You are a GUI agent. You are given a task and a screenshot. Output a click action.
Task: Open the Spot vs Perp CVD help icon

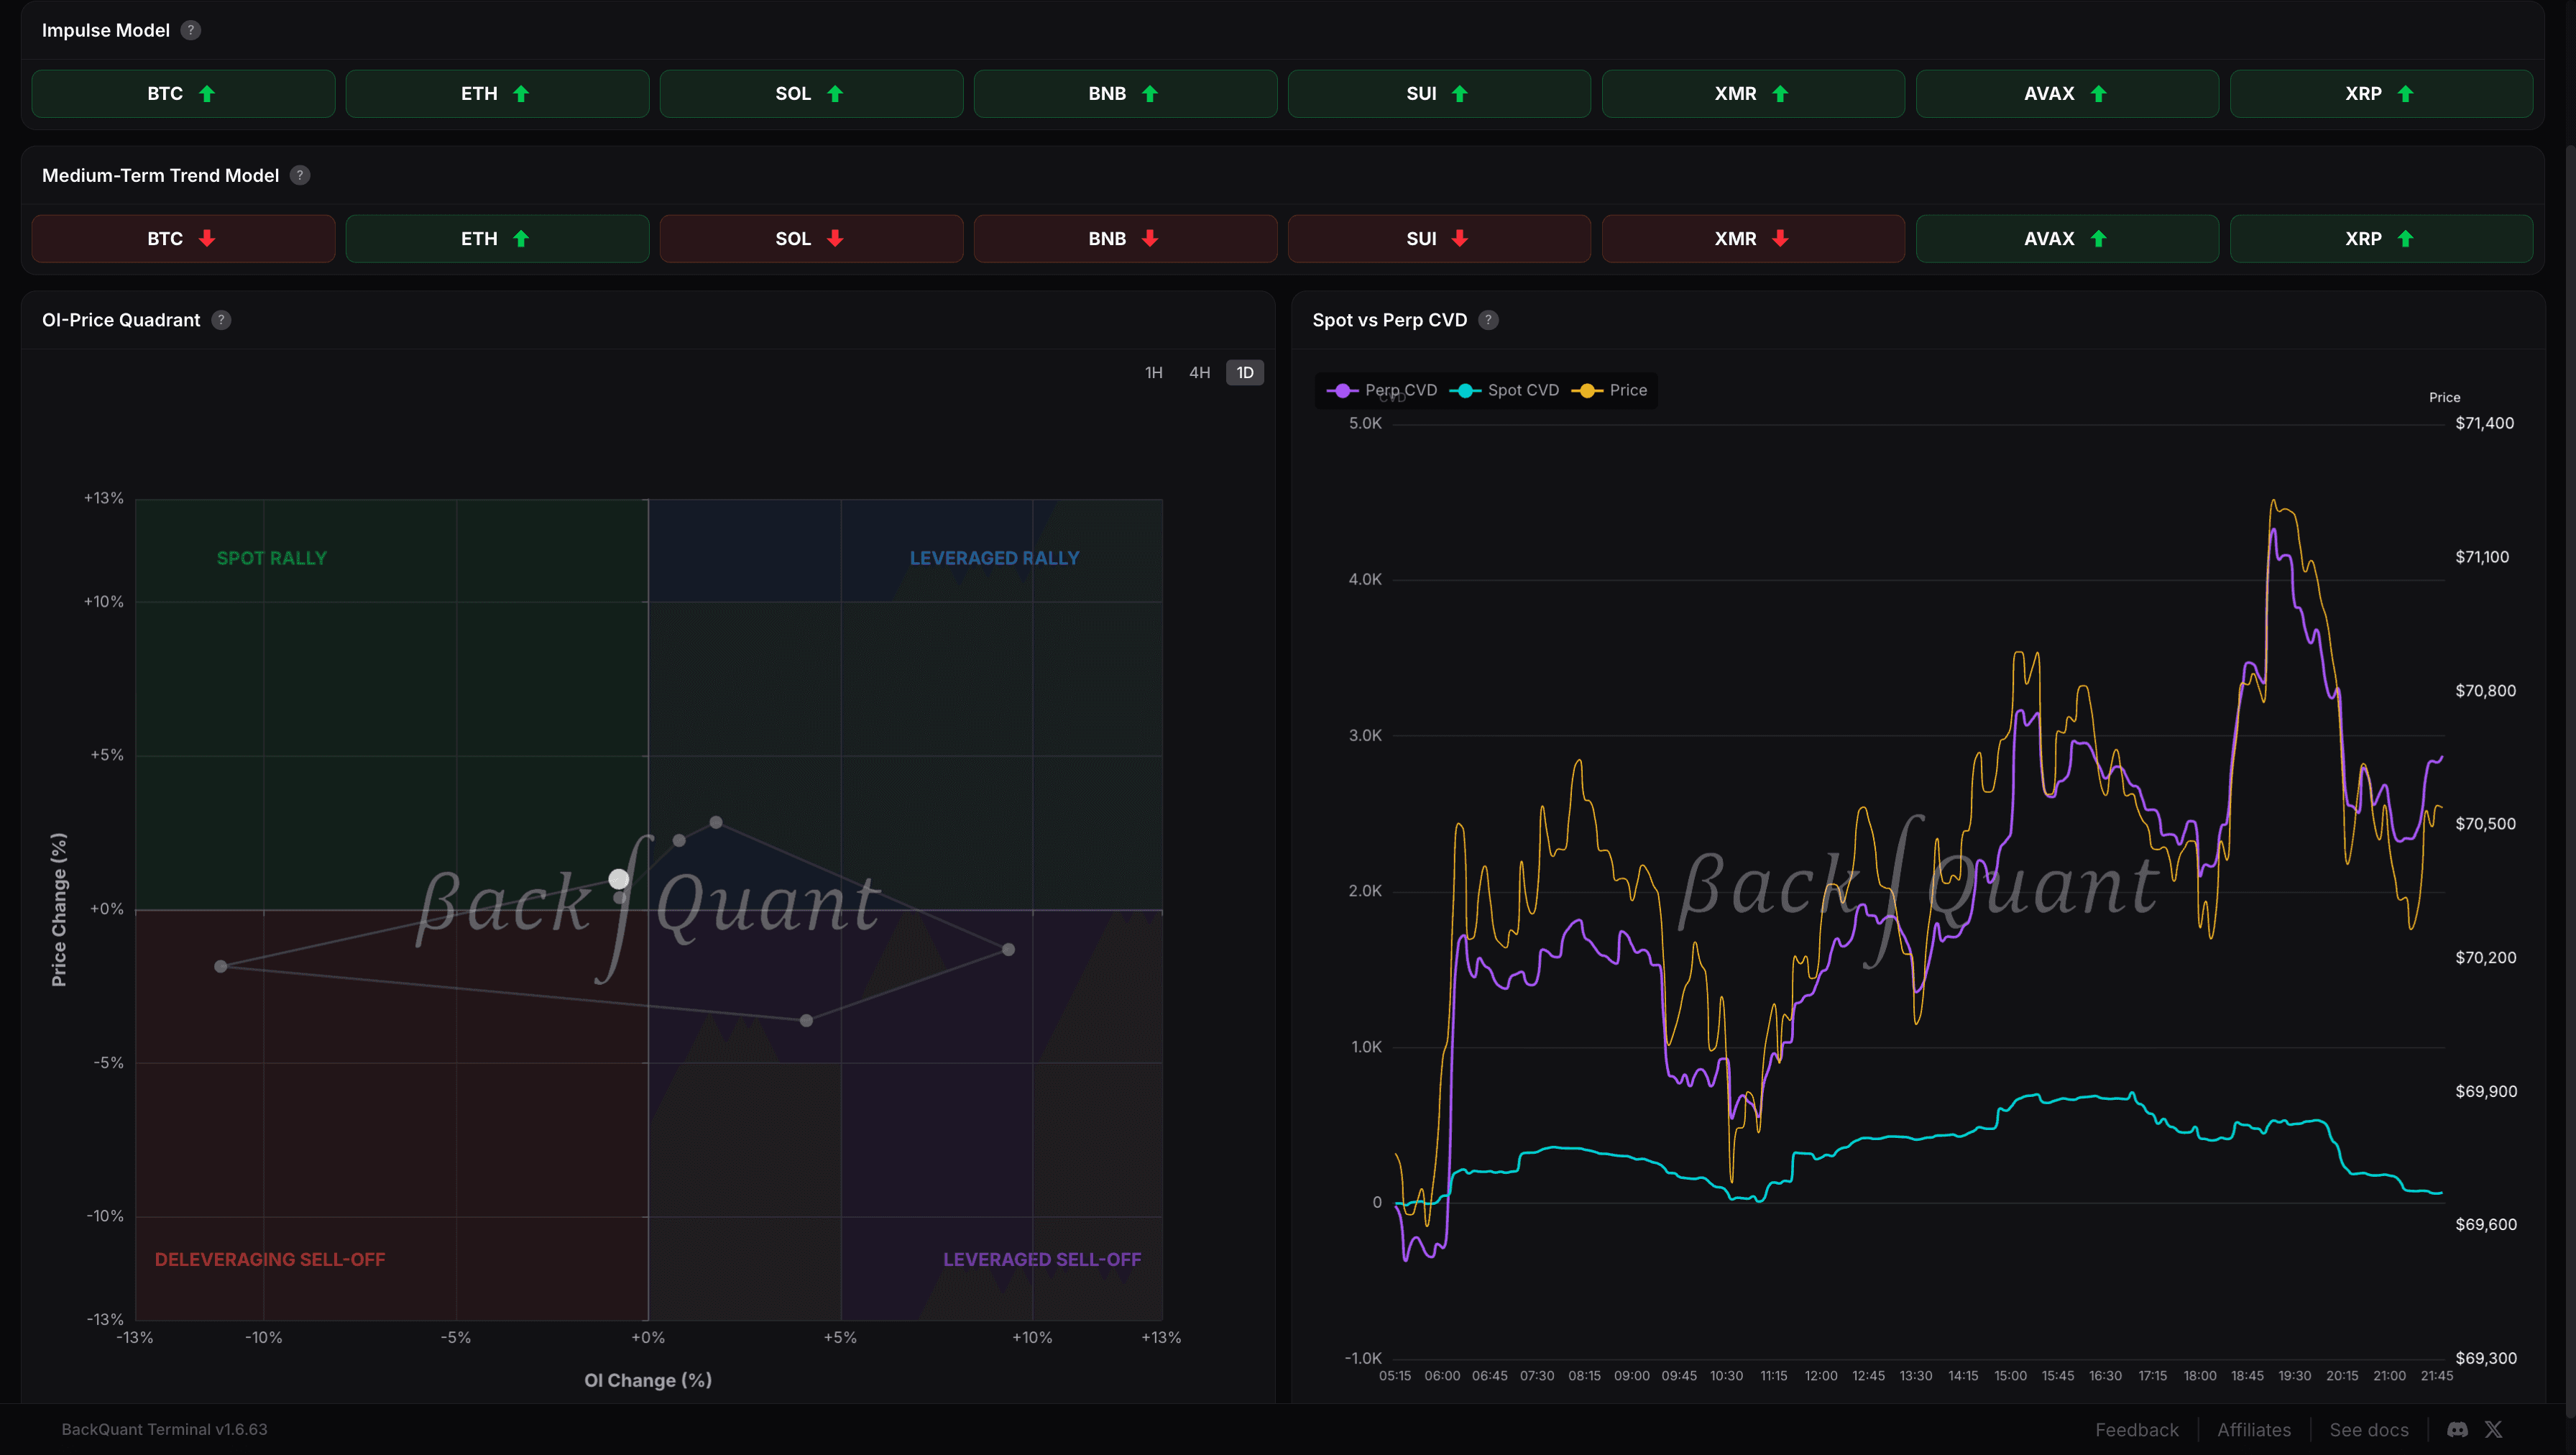1488,320
